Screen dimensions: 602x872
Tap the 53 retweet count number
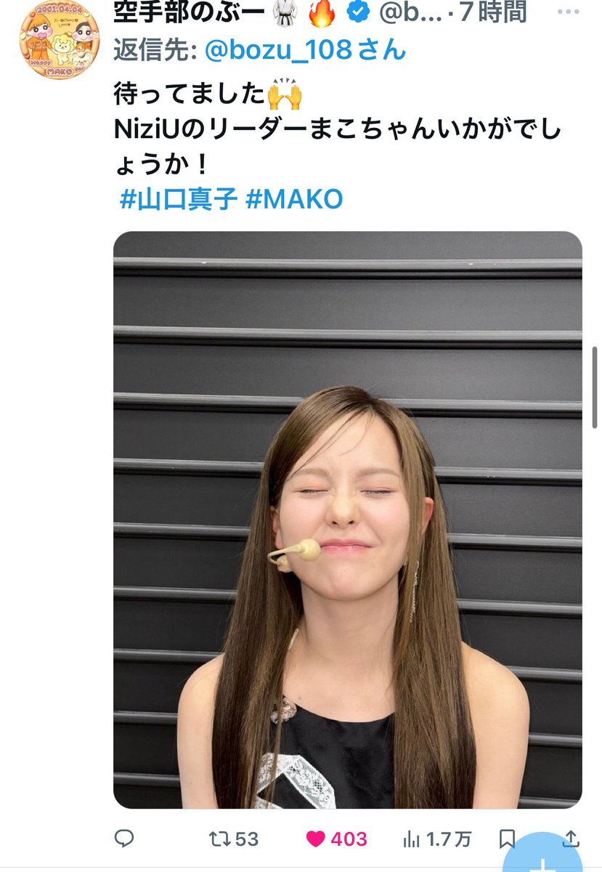[x=246, y=839]
